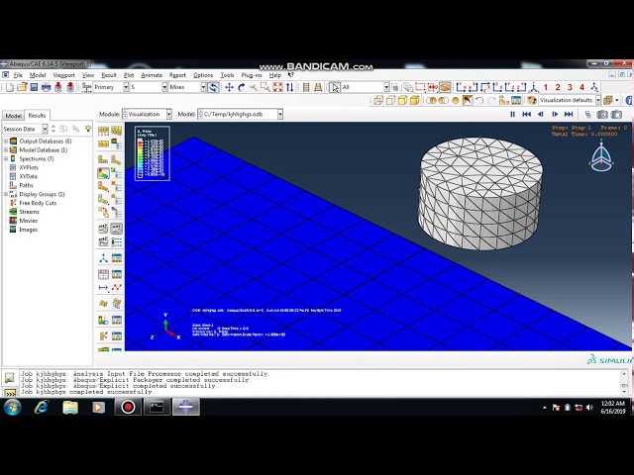634x475 pixels.
Task: Click the 3D view compass
Action: pos(601,155)
